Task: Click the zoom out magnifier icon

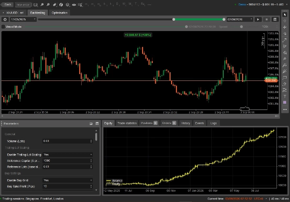Action: [48, 5]
